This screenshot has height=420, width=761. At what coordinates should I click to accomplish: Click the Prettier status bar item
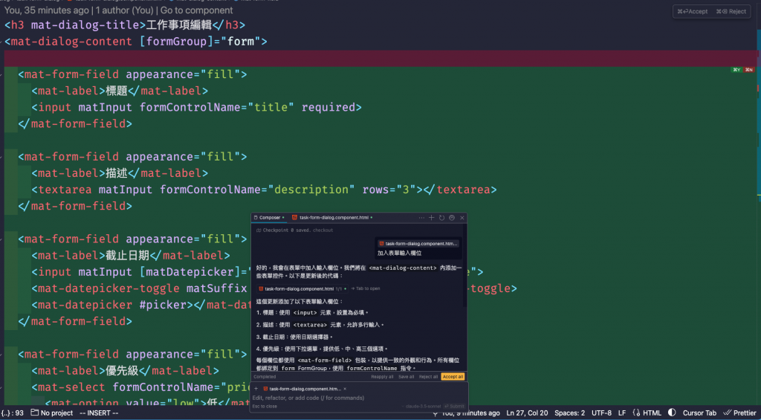[741, 413]
